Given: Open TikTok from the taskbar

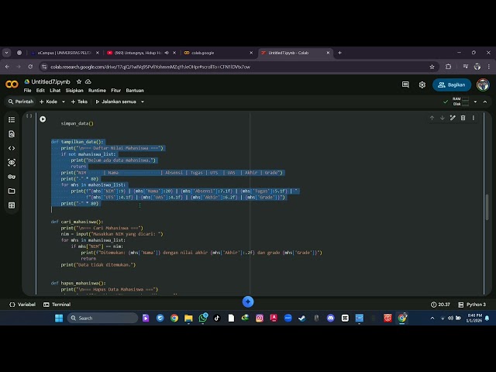Looking at the screenshot, I should [217, 318].
